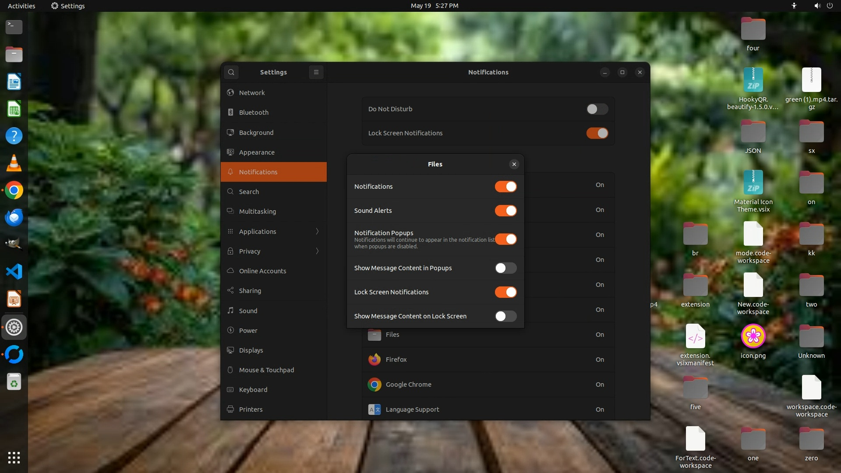Launch VLC media player from the dock
Viewport: 841px width, 473px height.
pos(14,163)
